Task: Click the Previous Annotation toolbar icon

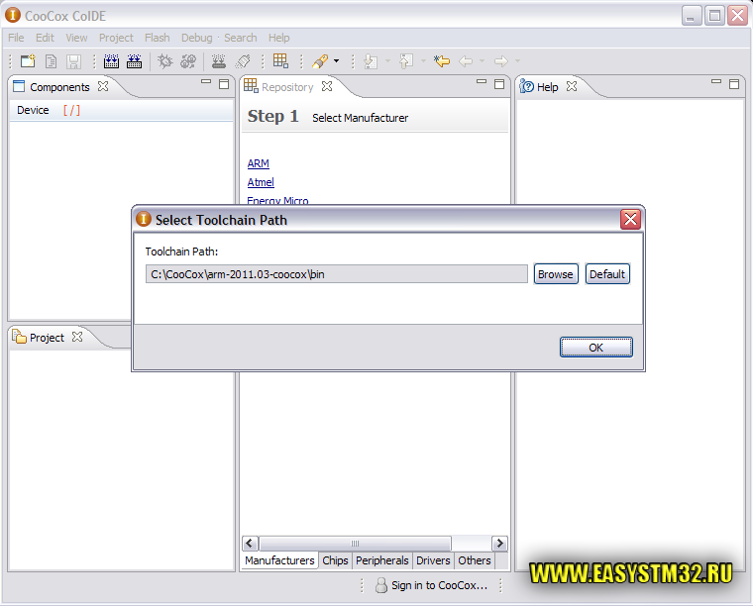Action: 406,61
